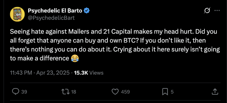
Task: Click the 39 replies count
Action: click(24, 92)
